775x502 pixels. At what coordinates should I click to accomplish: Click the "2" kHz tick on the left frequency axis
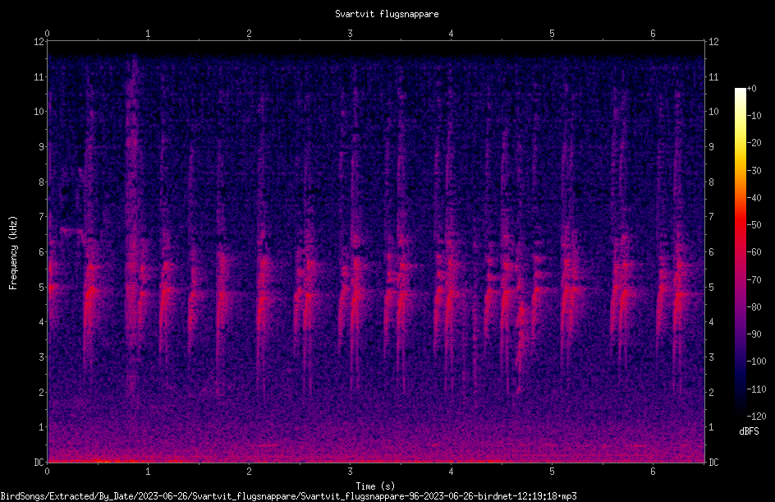coord(42,392)
